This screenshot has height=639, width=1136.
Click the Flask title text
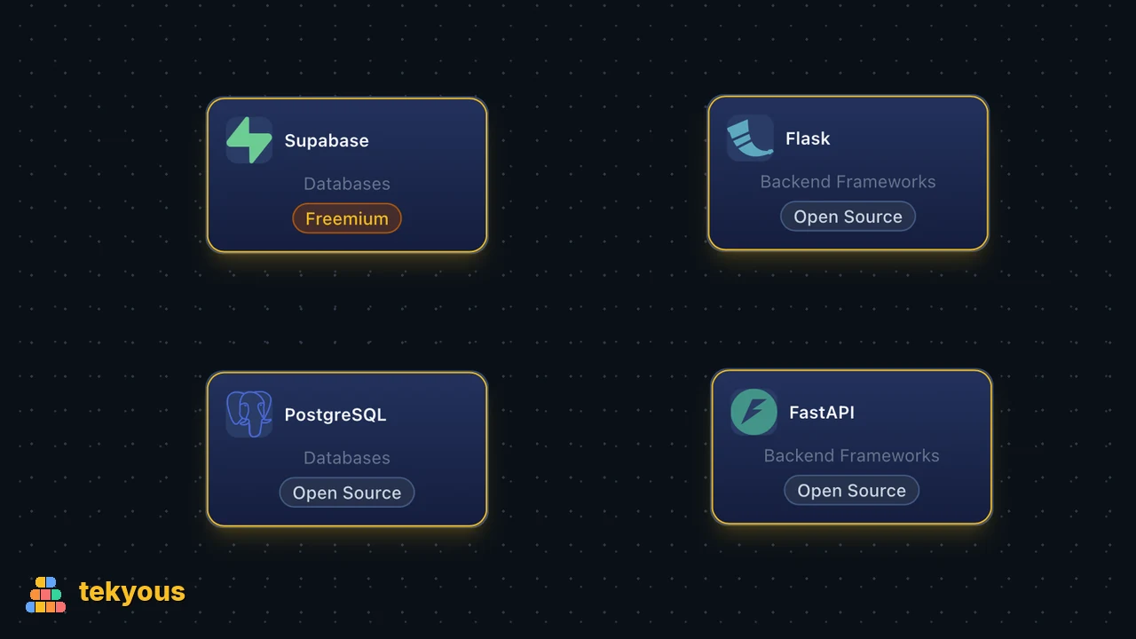tap(808, 138)
